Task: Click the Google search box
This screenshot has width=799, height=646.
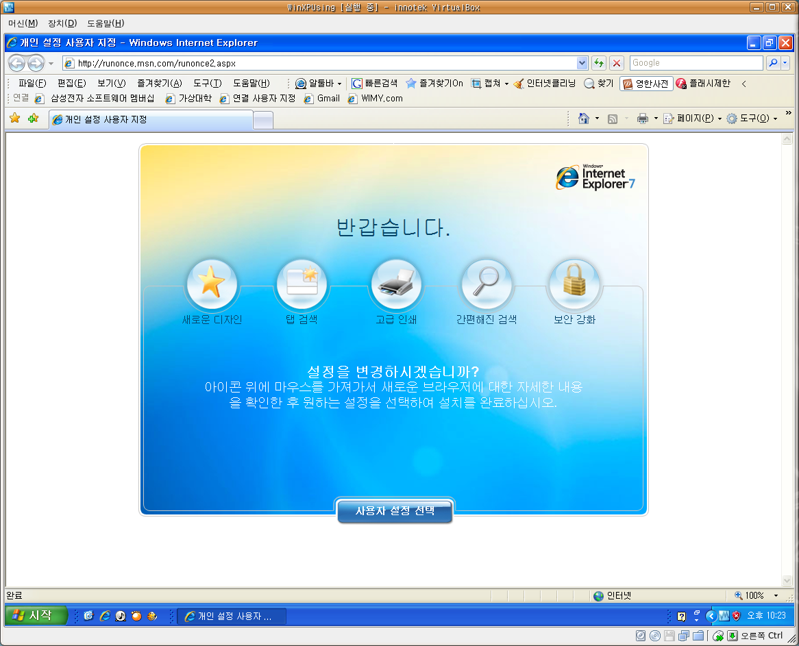Action: point(696,62)
